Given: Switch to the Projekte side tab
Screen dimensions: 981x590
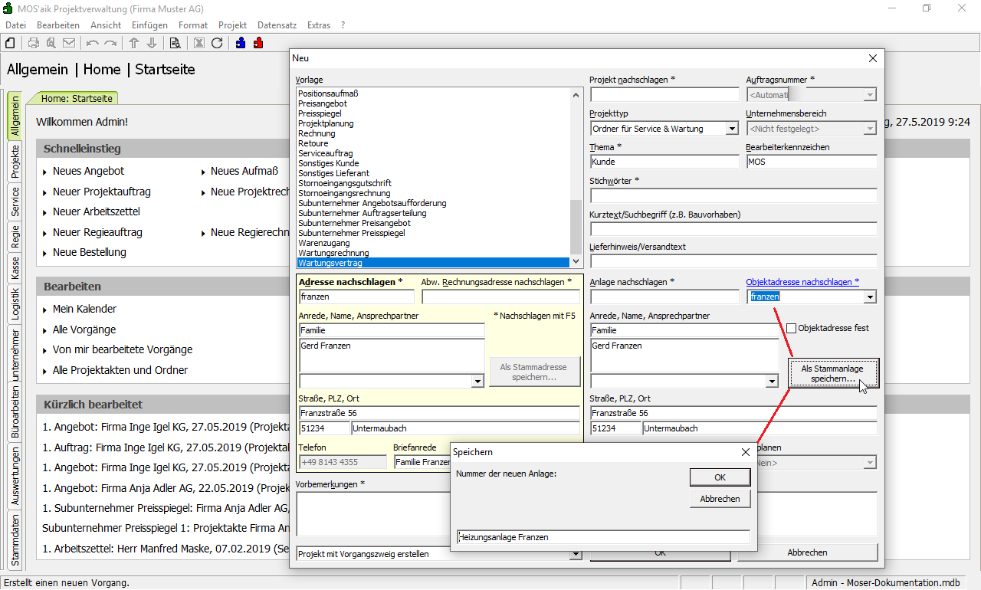Looking at the screenshot, I should coord(15,162).
